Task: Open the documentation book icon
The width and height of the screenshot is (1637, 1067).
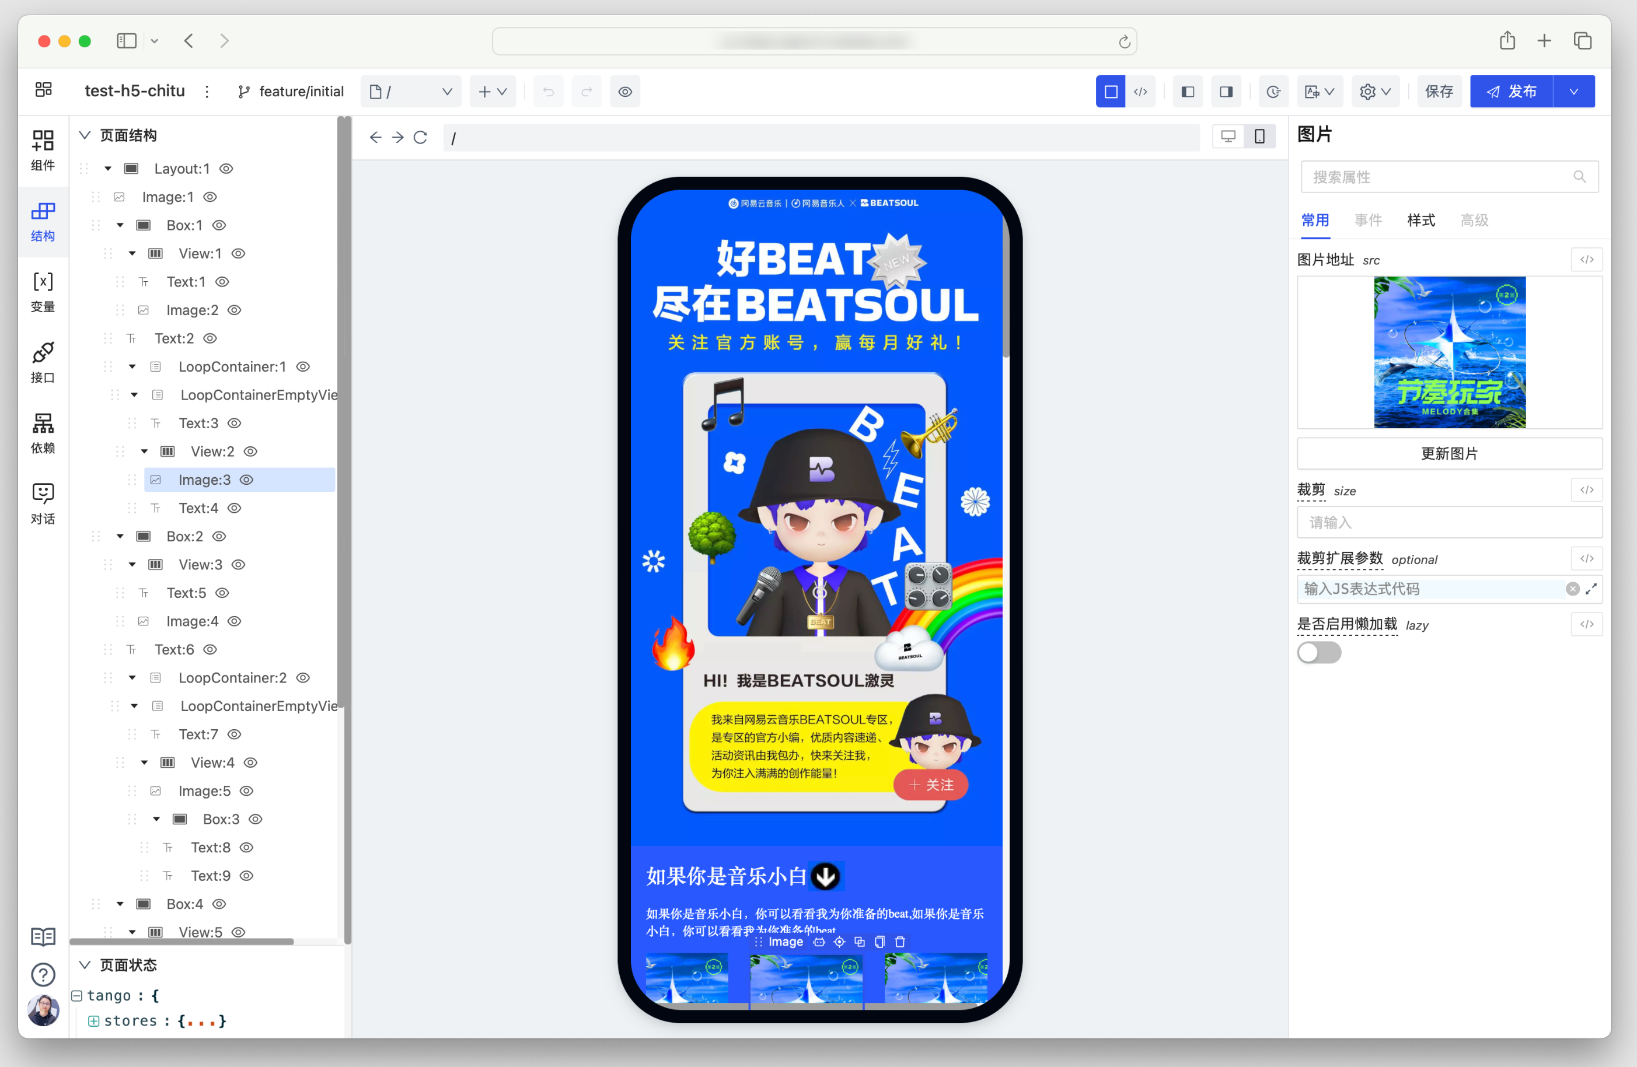Action: pyautogui.click(x=43, y=936)
